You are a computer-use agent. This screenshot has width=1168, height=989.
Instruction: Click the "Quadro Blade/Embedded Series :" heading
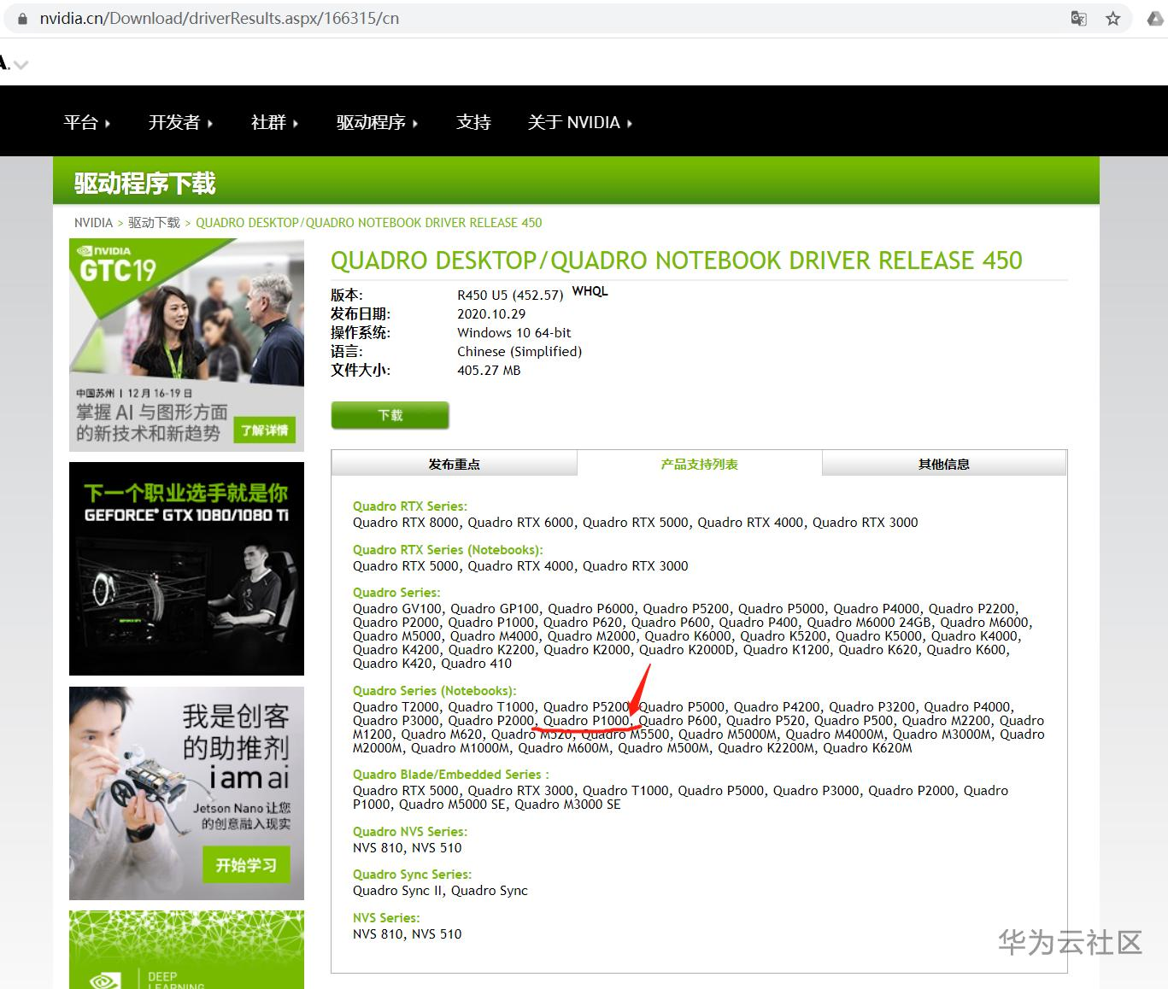[451, 775]
